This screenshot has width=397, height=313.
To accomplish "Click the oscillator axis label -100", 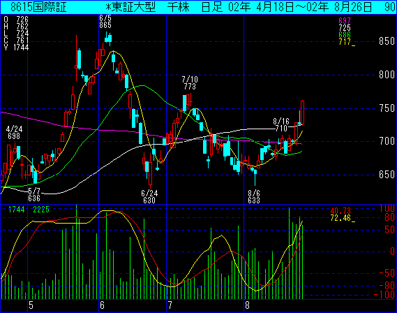I will pos(384,295).
